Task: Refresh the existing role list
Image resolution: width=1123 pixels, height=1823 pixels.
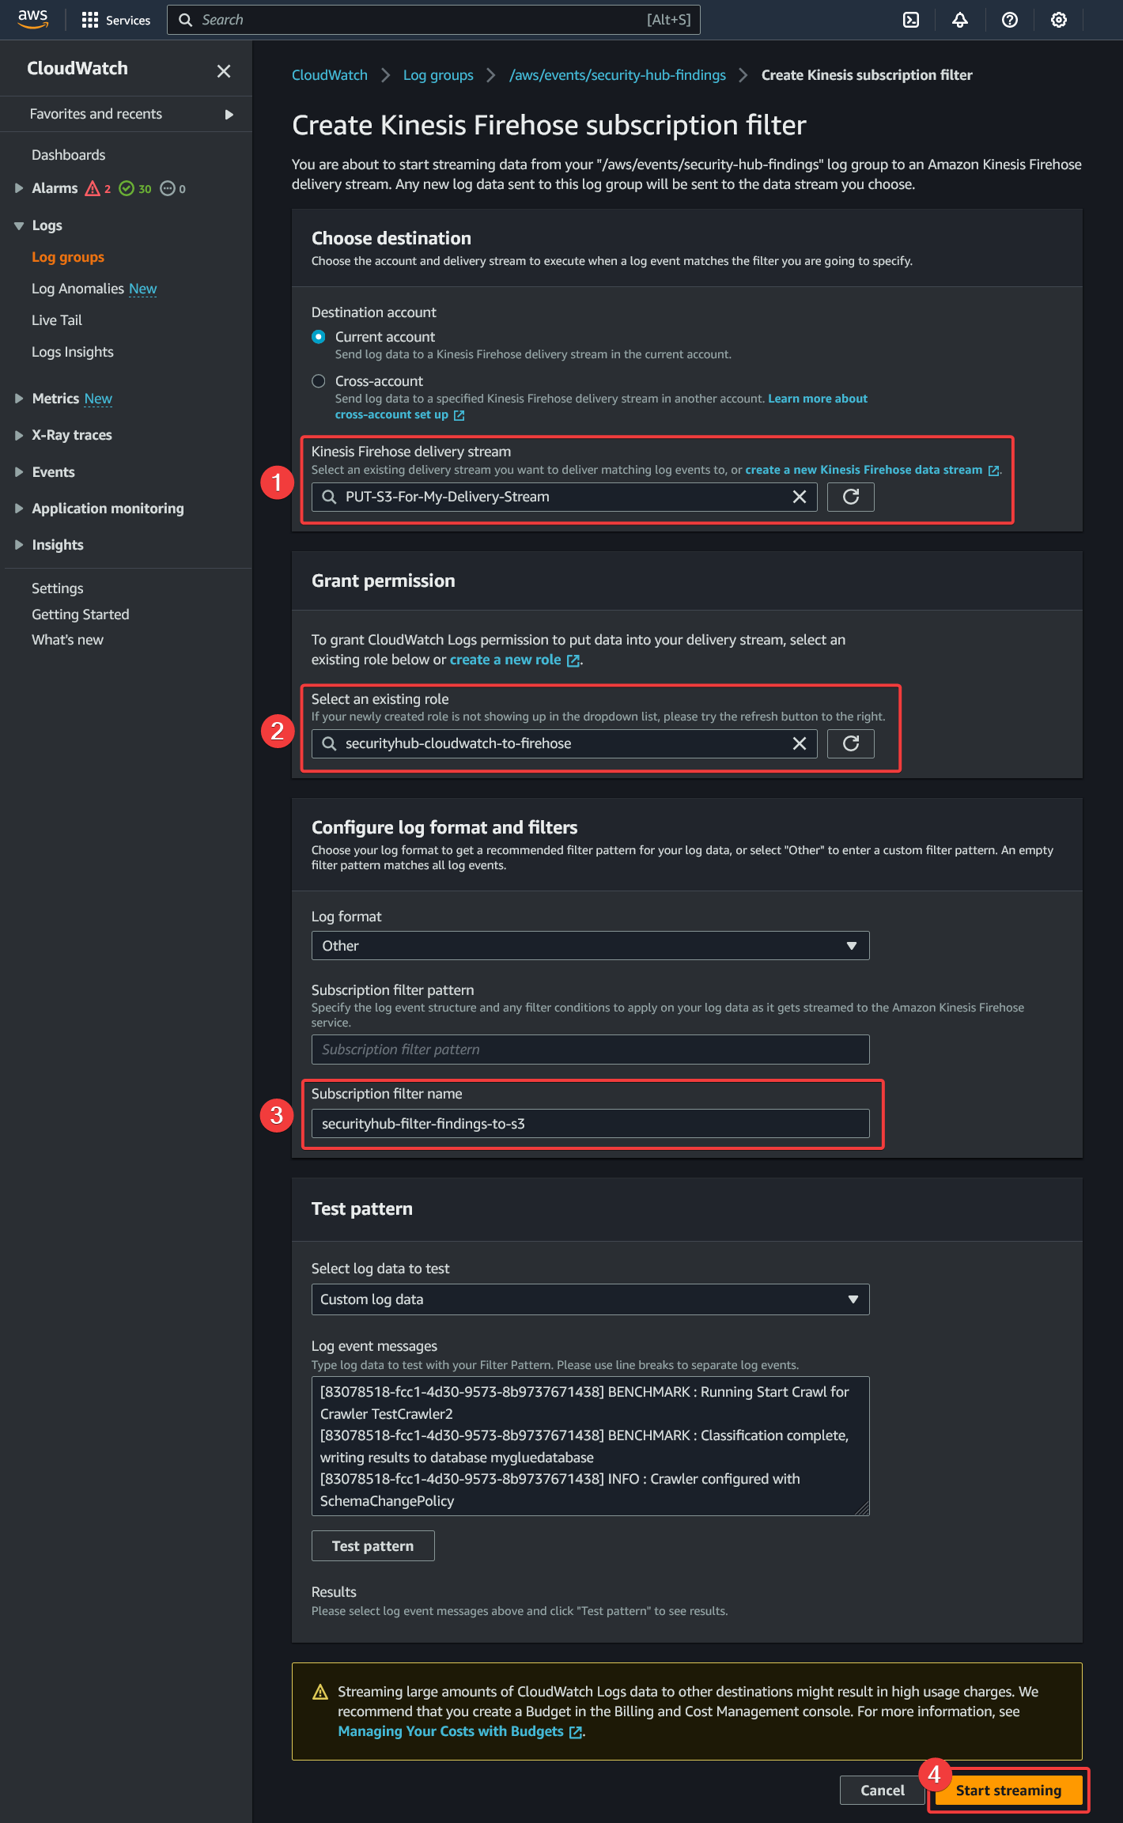Action: (851, 743)
